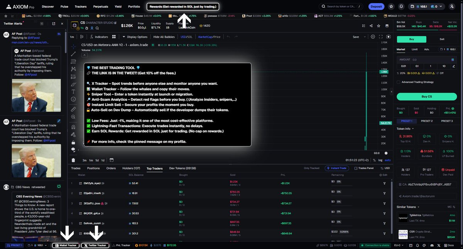This screenshot has width=463, height=249.
Task: Take a chart snapshot with camera icon
Action: click(388, 37)
